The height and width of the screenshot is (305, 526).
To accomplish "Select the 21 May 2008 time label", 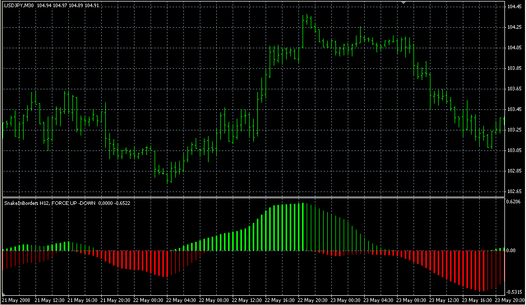I will click(16, 300).
